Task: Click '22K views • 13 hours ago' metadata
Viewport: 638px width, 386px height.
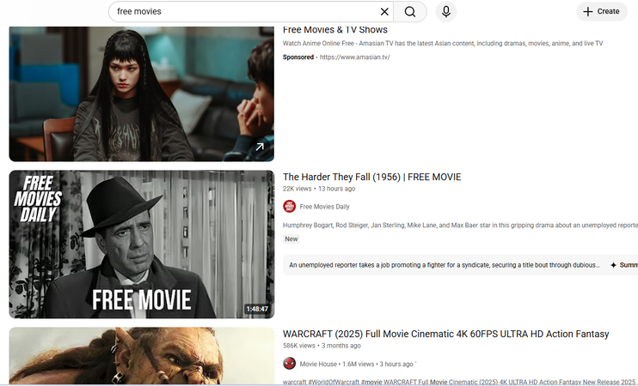Action: click(319, 189)
